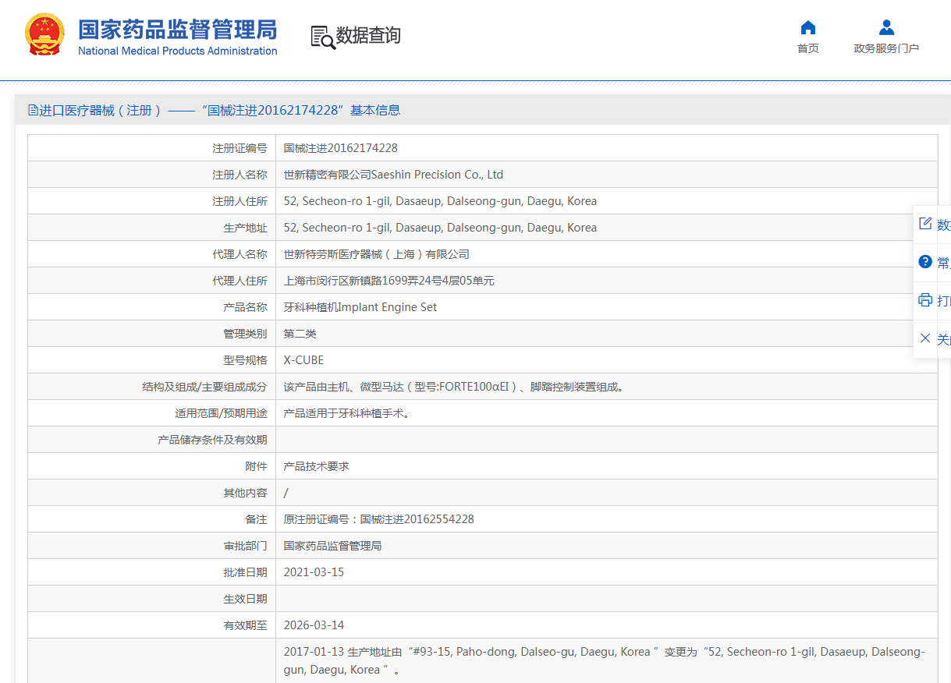Click 世新特劳斯医疗器械（上海）有限公司 value
The height and width of the screenshot is (683, 951).
(x=377, y=254)
